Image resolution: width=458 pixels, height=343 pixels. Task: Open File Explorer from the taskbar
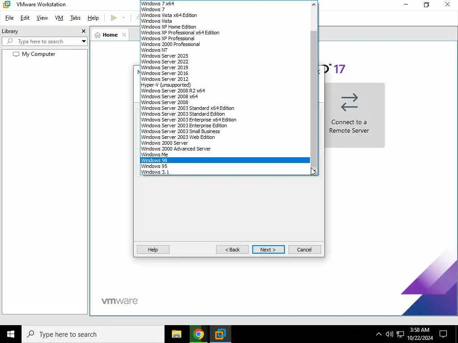click(x=176, y=334)
